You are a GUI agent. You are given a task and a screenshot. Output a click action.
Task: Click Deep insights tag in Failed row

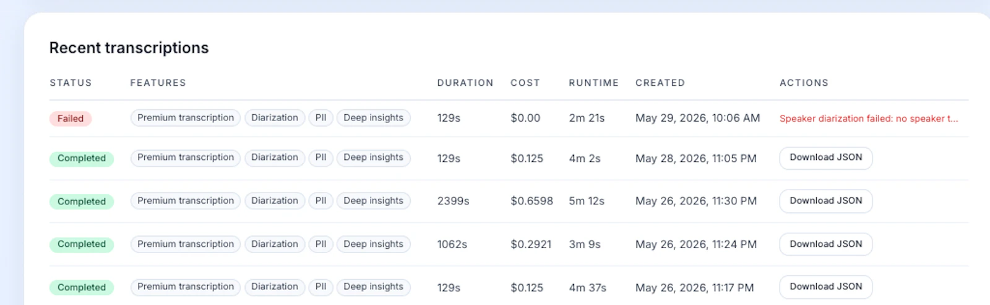pos(373,118)
